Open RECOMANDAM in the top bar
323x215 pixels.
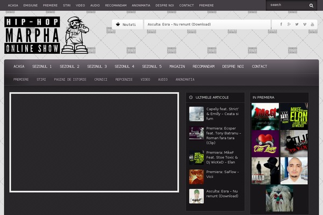point(116,5)
